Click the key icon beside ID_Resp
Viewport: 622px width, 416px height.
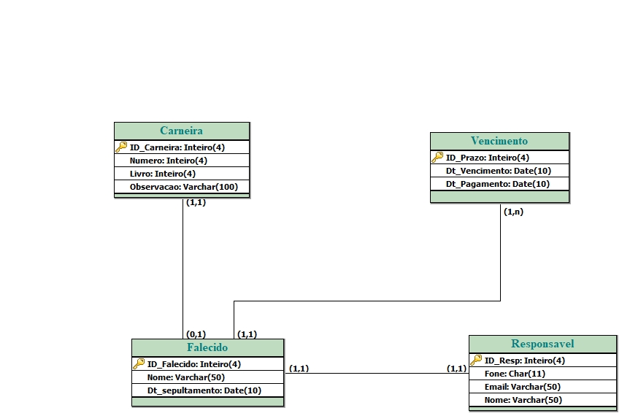[x=476, y=360]
